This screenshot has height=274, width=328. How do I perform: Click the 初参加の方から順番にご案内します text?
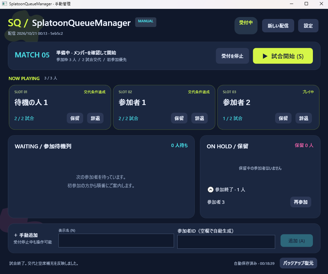point(101,186)
